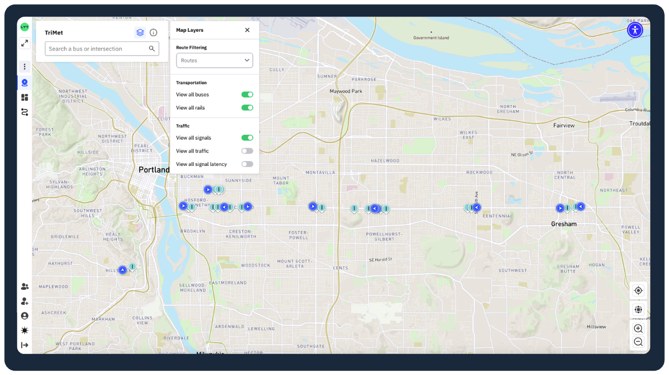This screenshot has width=669, height=375.
Task: Click the info circle icon beside TriMet
Action: coord(154,32)
